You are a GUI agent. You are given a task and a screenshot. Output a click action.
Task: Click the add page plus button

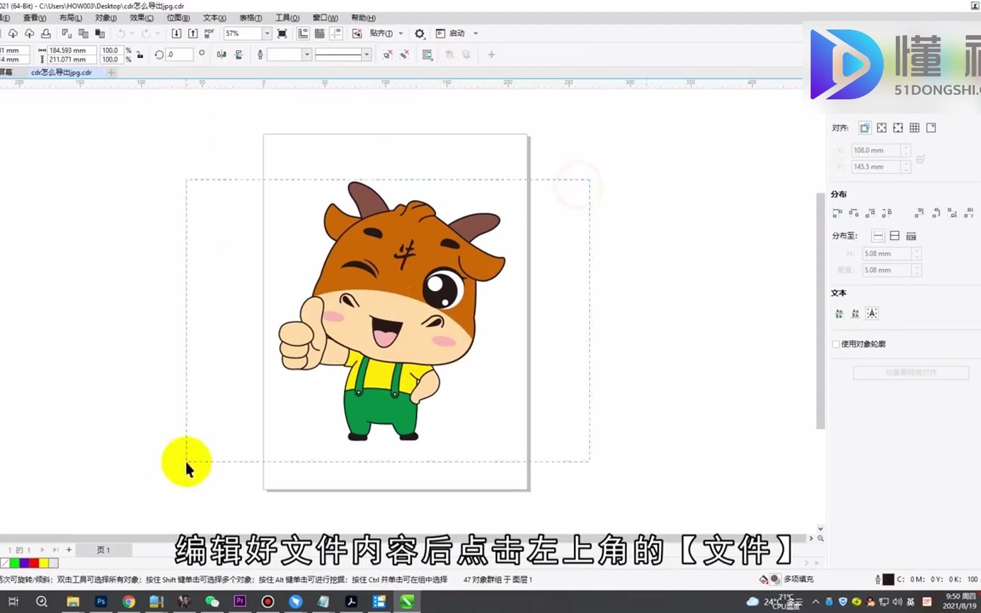(69, 550)
